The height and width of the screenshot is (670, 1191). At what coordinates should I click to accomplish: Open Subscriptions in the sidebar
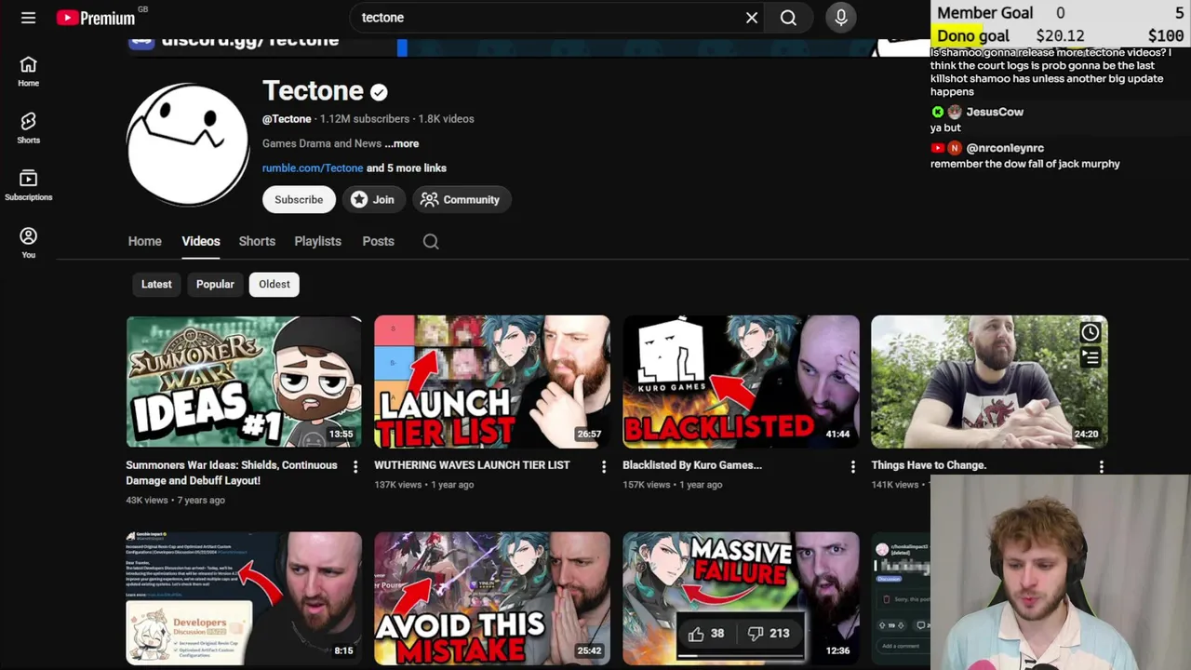pyautogui.click(x=28, y=185)
